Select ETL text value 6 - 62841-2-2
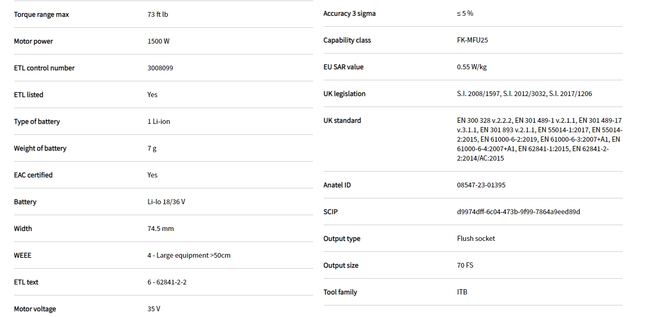This screenshot has width=650, height=317. [167, 282]
